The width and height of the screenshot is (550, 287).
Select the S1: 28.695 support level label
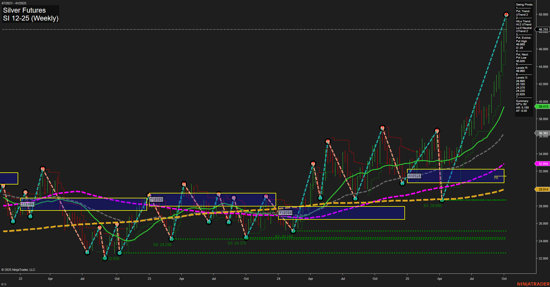[432, 206]
